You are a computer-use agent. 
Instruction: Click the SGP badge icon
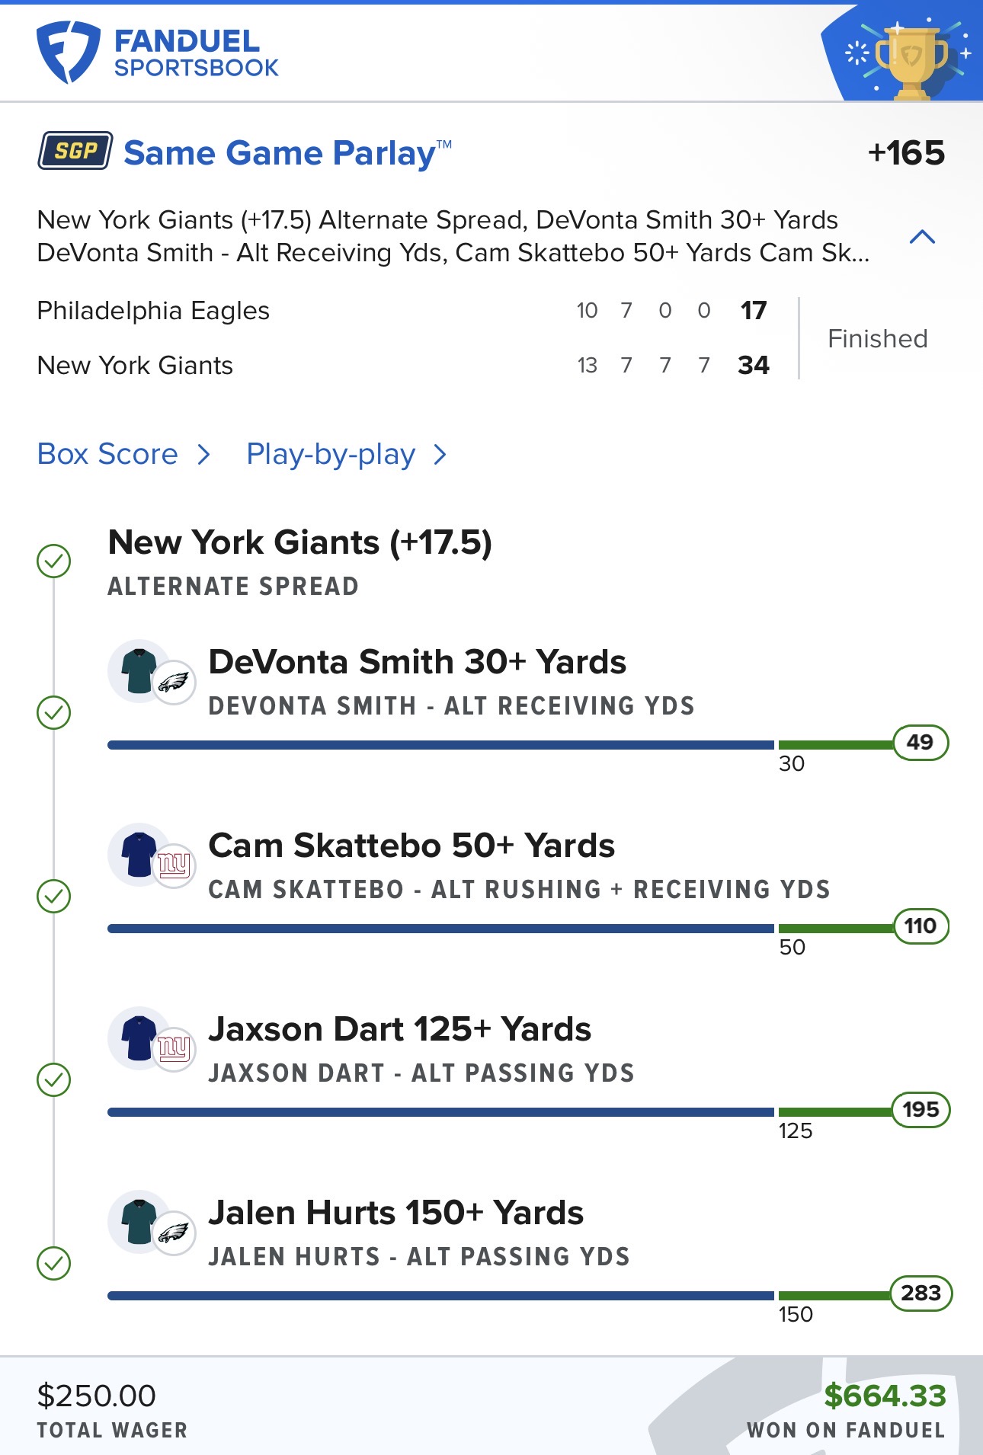tap(75, 151)
